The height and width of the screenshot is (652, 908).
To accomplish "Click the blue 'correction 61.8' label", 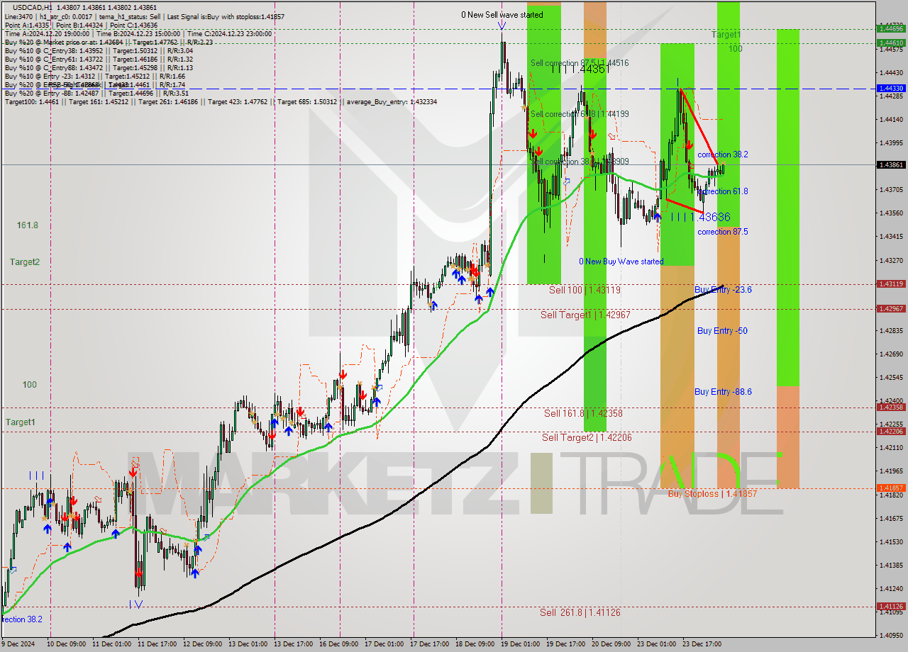I will (x=722, y=191).
